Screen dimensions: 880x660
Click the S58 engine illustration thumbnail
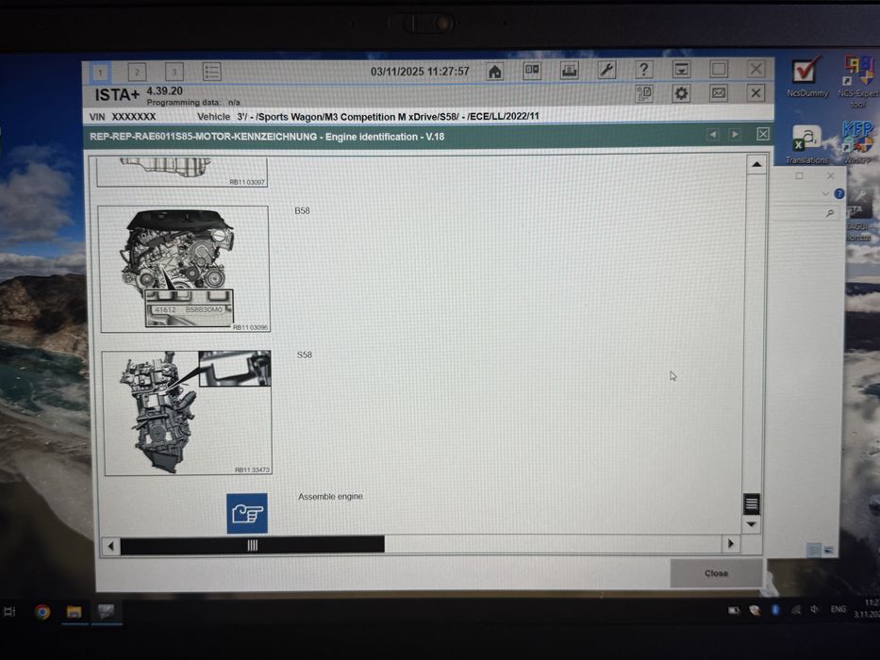coord(188,413)
